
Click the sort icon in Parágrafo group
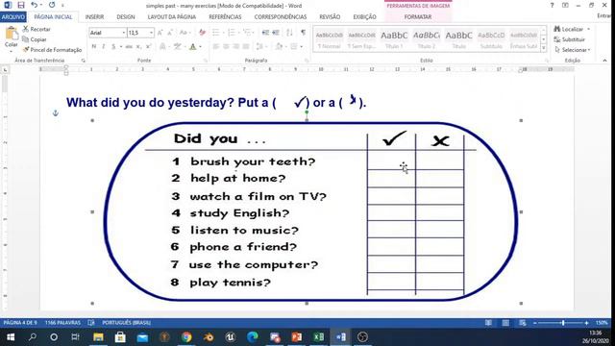(x=289, y=33)
